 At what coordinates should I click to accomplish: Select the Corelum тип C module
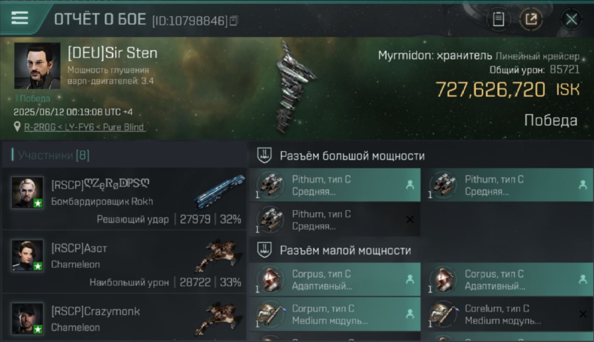508,314
